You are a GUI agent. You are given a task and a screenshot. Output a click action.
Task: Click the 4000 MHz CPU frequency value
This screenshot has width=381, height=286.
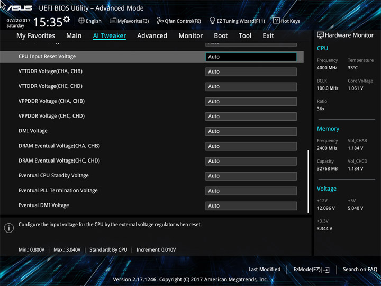click(x=327, y=68)
